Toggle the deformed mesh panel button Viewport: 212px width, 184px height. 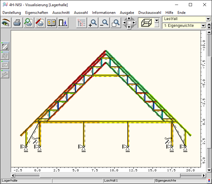(5, 56)
